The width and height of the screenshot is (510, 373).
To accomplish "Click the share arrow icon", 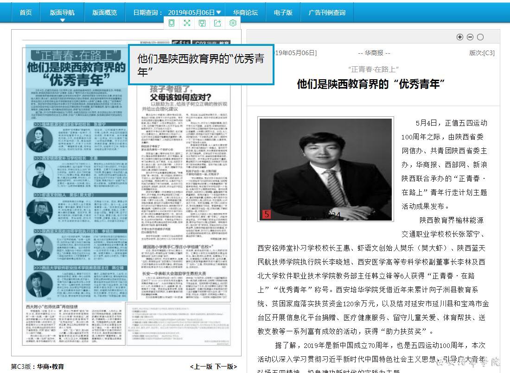I will click(x=217, y=23).
